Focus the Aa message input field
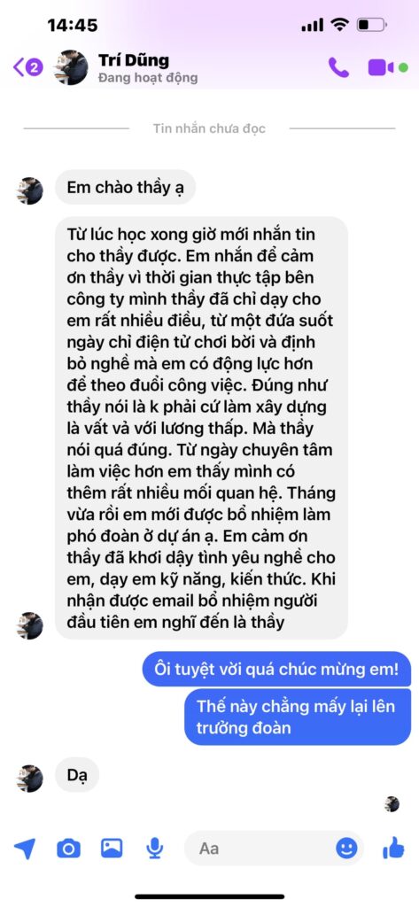The image size is (419, 907). coord(274,849)
